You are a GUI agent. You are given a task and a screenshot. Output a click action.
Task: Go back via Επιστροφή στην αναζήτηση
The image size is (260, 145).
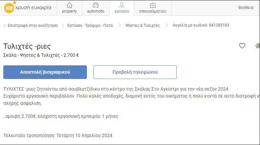click(x=32, y=26)
